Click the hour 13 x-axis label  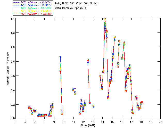click(93, 122)
